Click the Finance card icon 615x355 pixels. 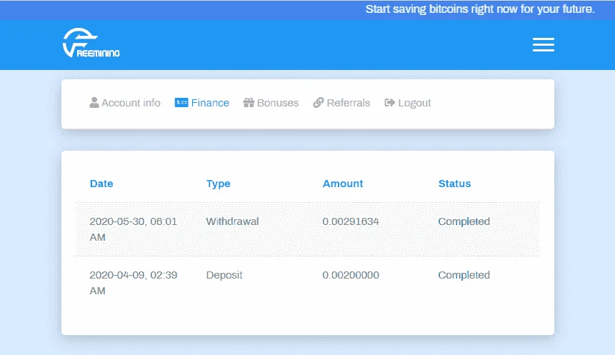(x=181, y=102)
